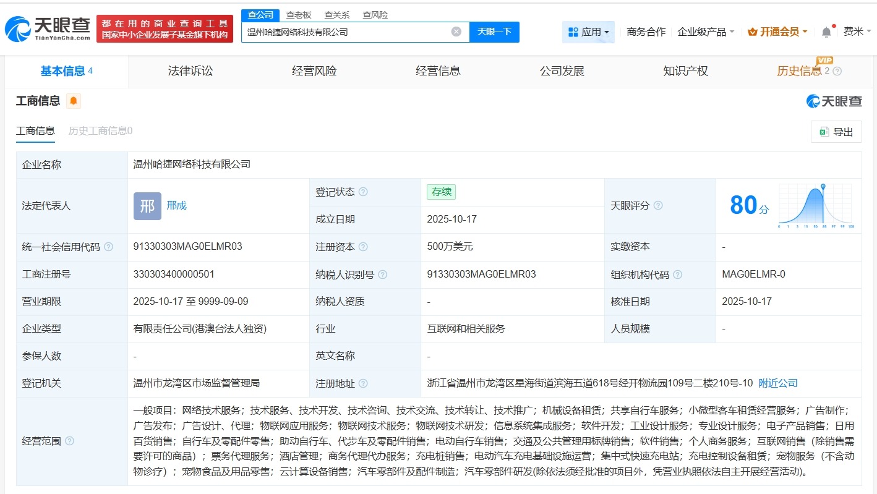This screenshot has height=494, width=877.
Task: Expand the 企业级产品 dropdown
Action: click(x=706, y=32)
